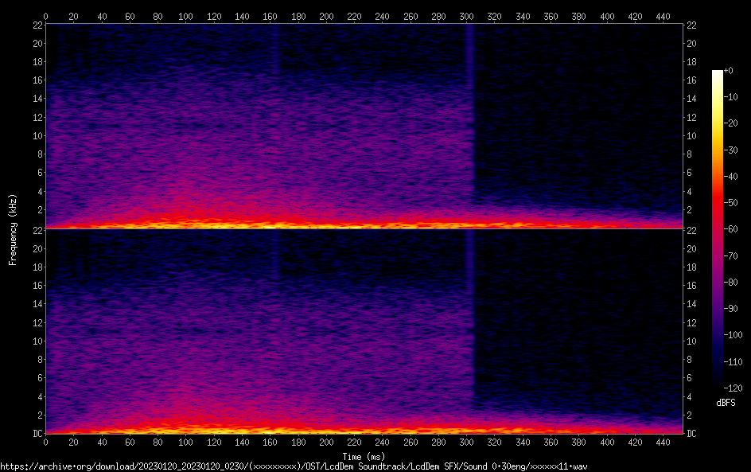751x472 pixels.
Task: Click the 300 tick on the top time axis
Action: [467, 16]
